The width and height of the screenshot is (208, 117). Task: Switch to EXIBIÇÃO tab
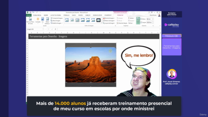coord(88,15)
